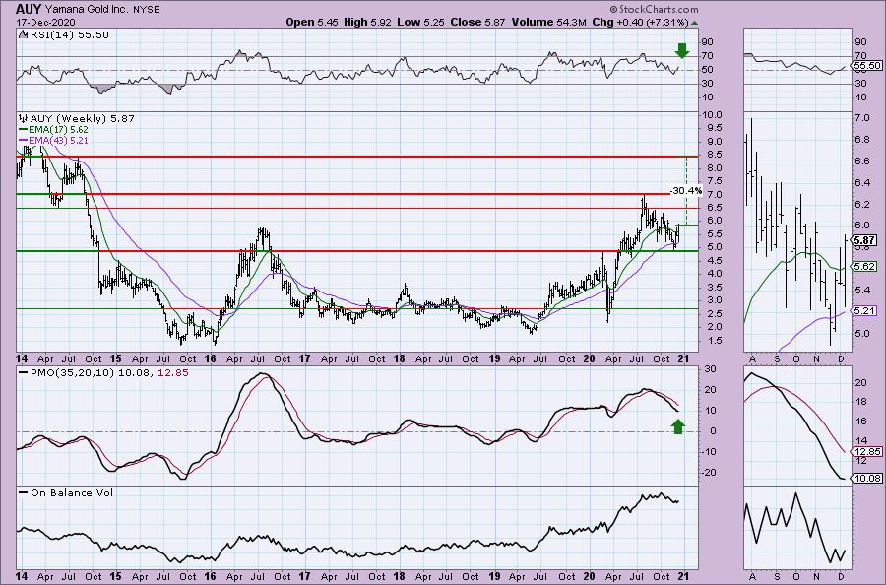Click the RSI(14) line icon in legend

click(23, 34)
